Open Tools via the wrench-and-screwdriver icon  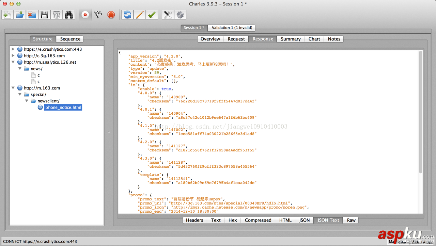[x=168, y=15]
